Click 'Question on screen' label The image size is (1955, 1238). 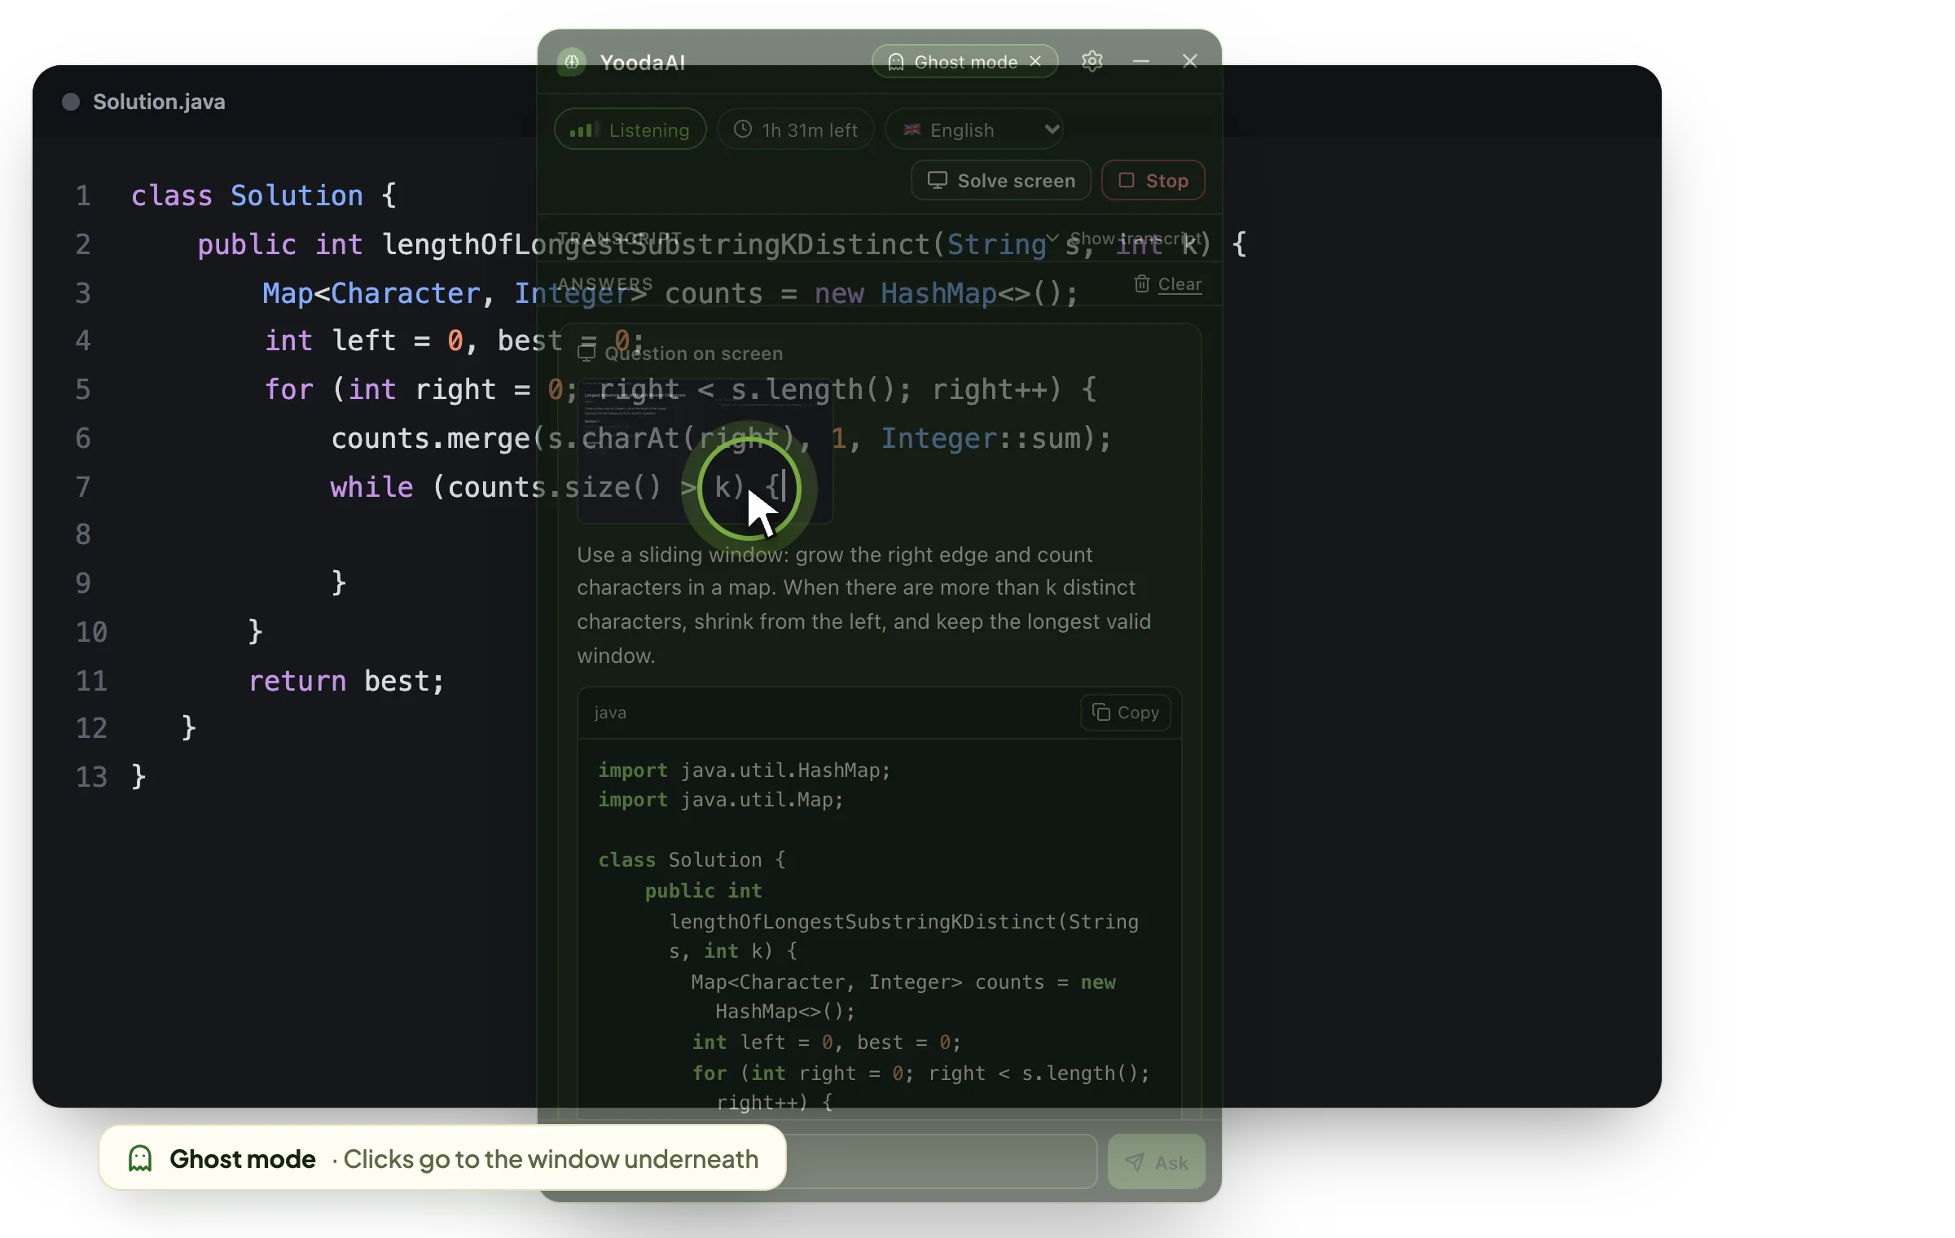(693, 353)
